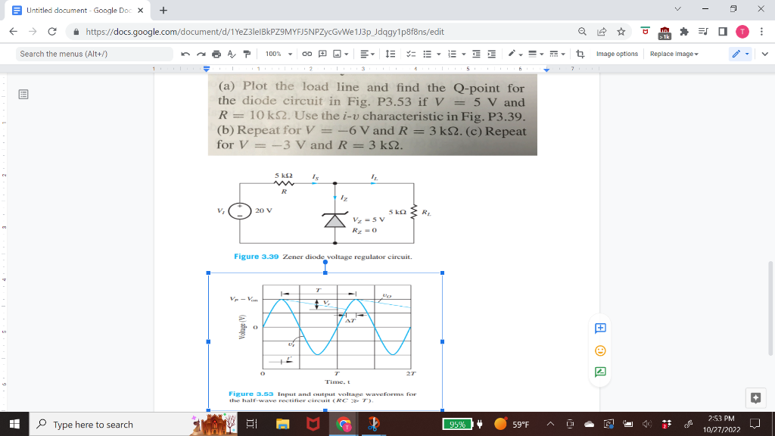Open Chrome tab search chevron
The image size is (775, 436).
pyautogui.click(x=677, y=9)
